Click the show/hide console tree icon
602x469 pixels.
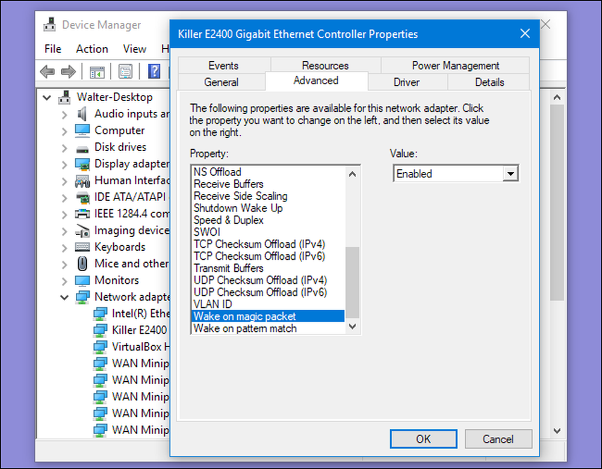tap(97, 72)
